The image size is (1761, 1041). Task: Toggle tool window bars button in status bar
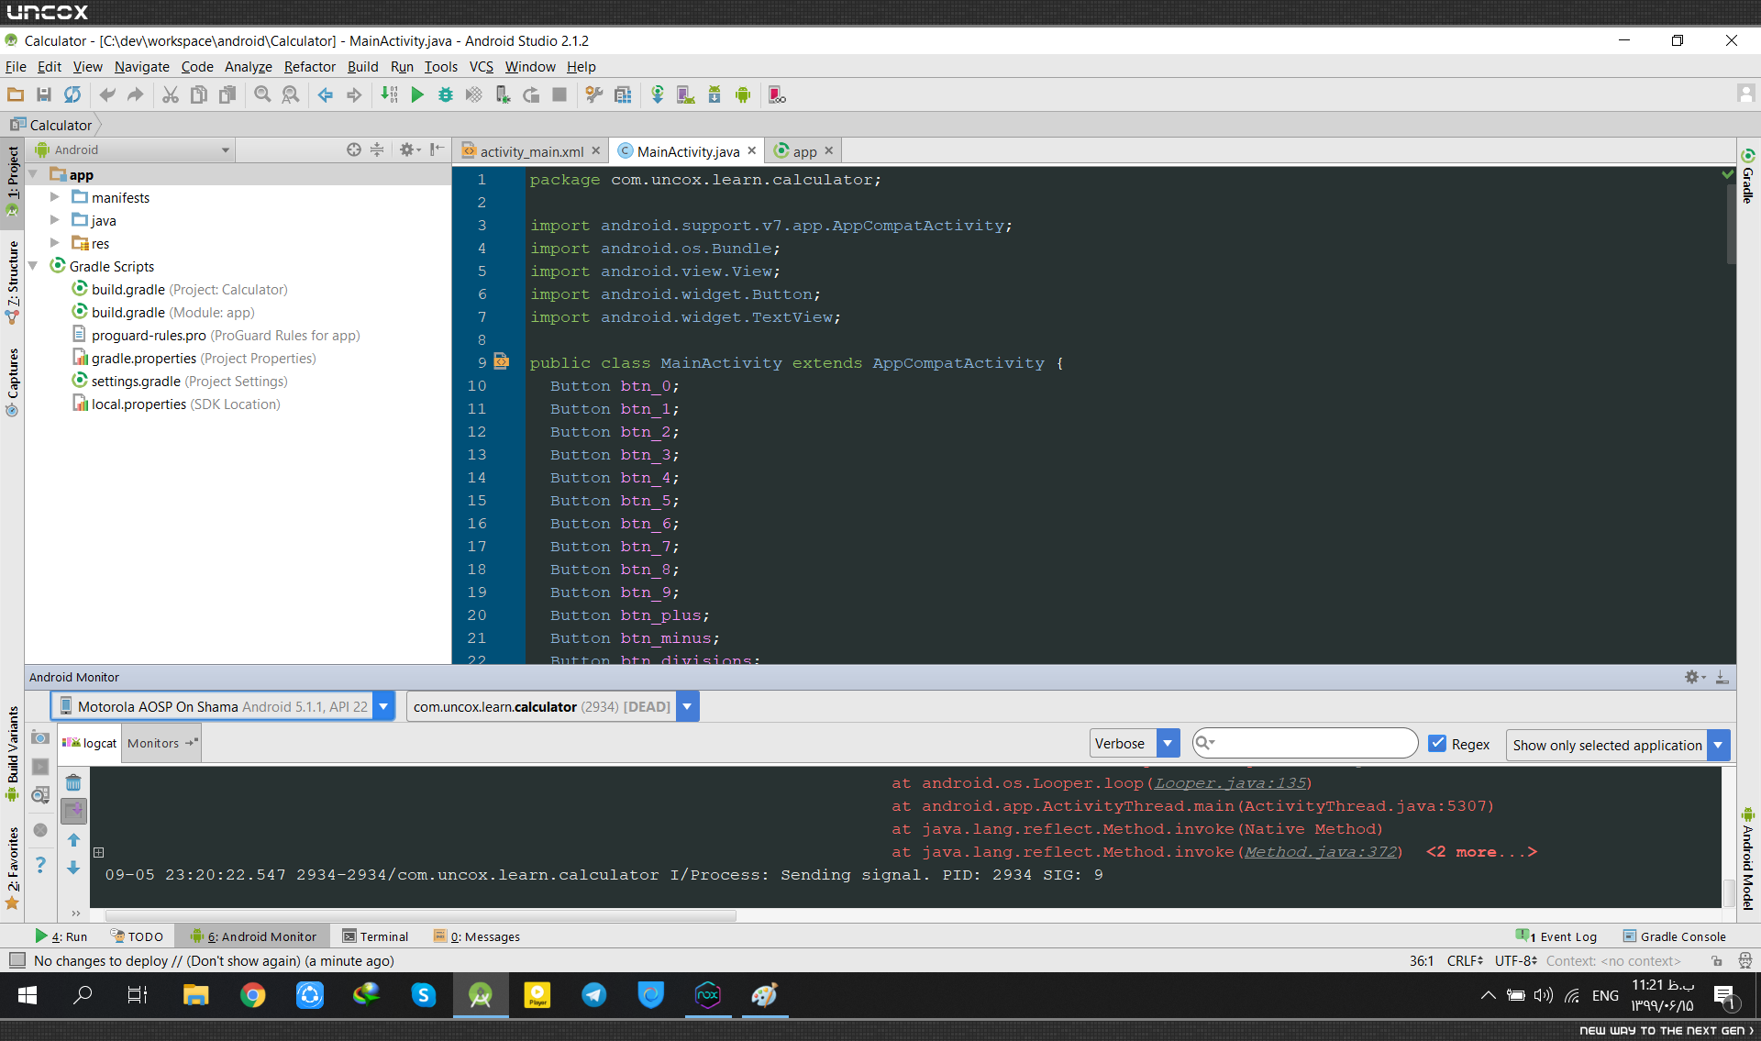17,960
